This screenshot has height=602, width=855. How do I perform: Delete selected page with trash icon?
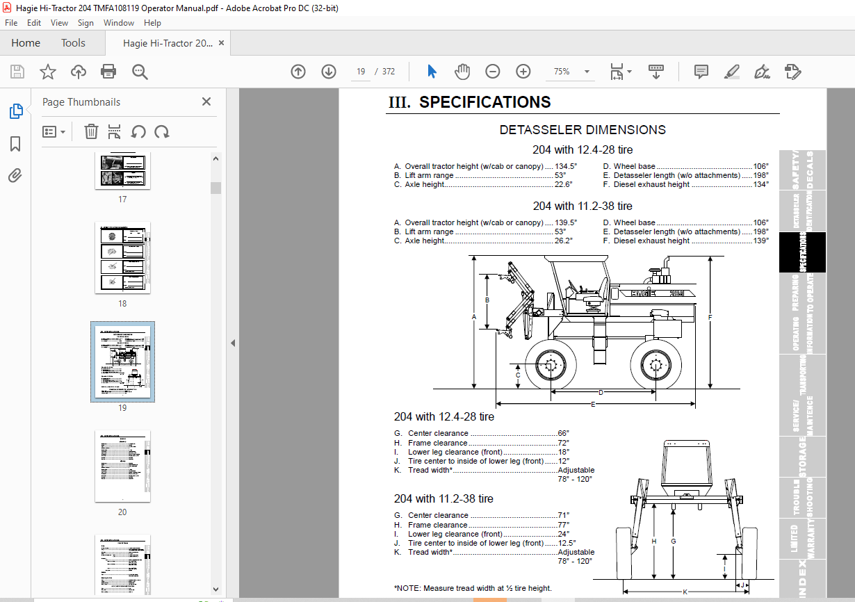point(91,131)
